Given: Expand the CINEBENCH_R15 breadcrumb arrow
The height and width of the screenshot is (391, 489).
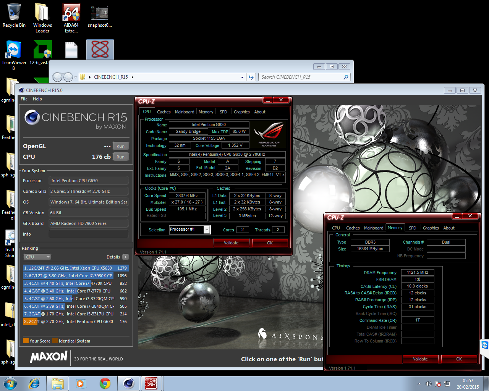Looking at the screenshot, I should point(133,77).
